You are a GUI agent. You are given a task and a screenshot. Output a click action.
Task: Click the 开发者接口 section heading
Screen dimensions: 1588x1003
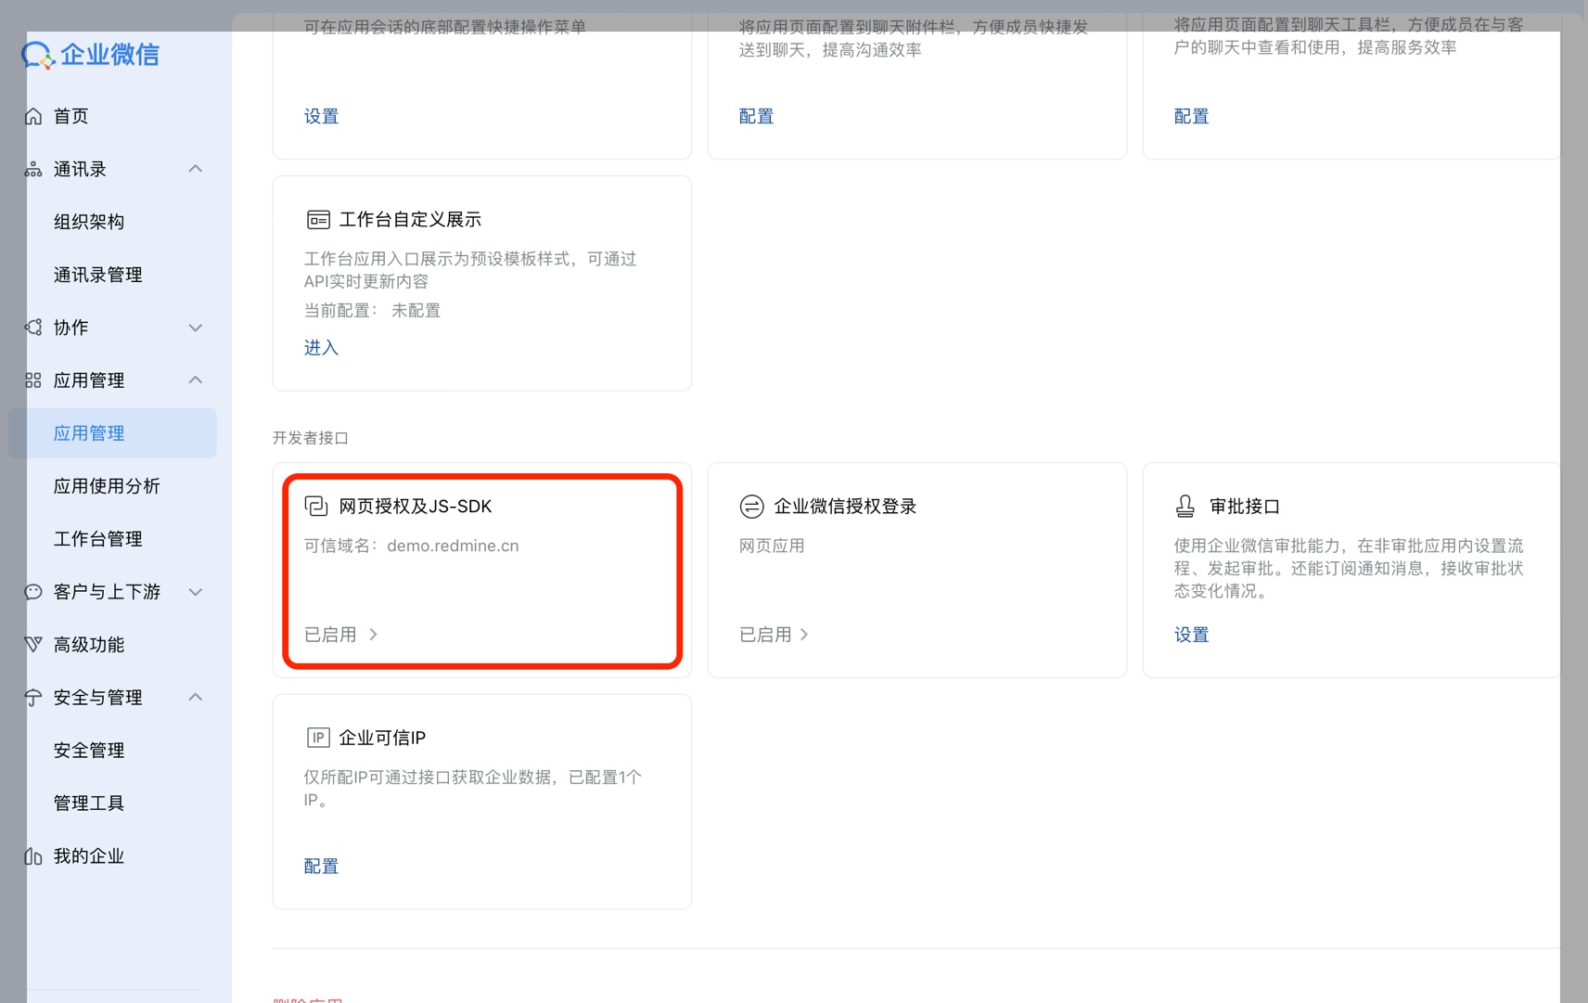(x=310, y=438)
